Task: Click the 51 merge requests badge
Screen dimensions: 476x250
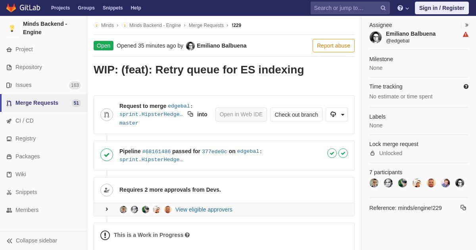Action: [x=76, y=103]
